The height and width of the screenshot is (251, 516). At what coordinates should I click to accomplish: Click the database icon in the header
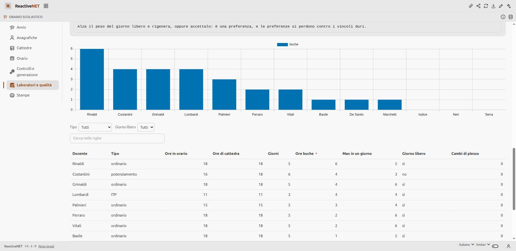511,17
